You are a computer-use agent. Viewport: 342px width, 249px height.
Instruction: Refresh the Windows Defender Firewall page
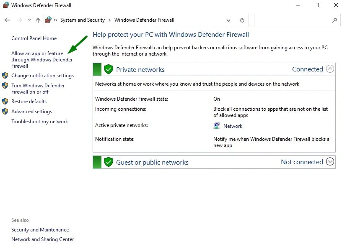pos(242,20)
